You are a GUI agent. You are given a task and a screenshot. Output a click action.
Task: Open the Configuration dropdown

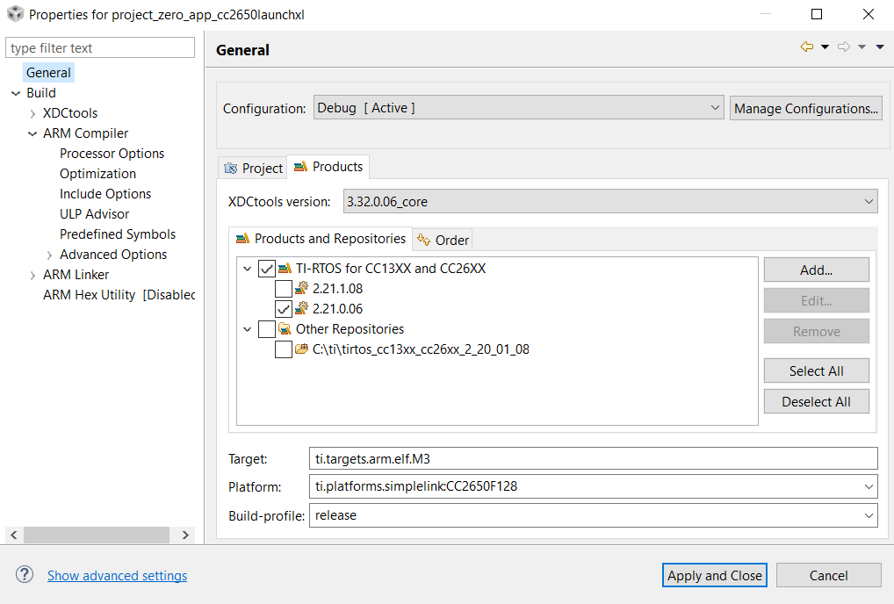(x=518, y=107)
